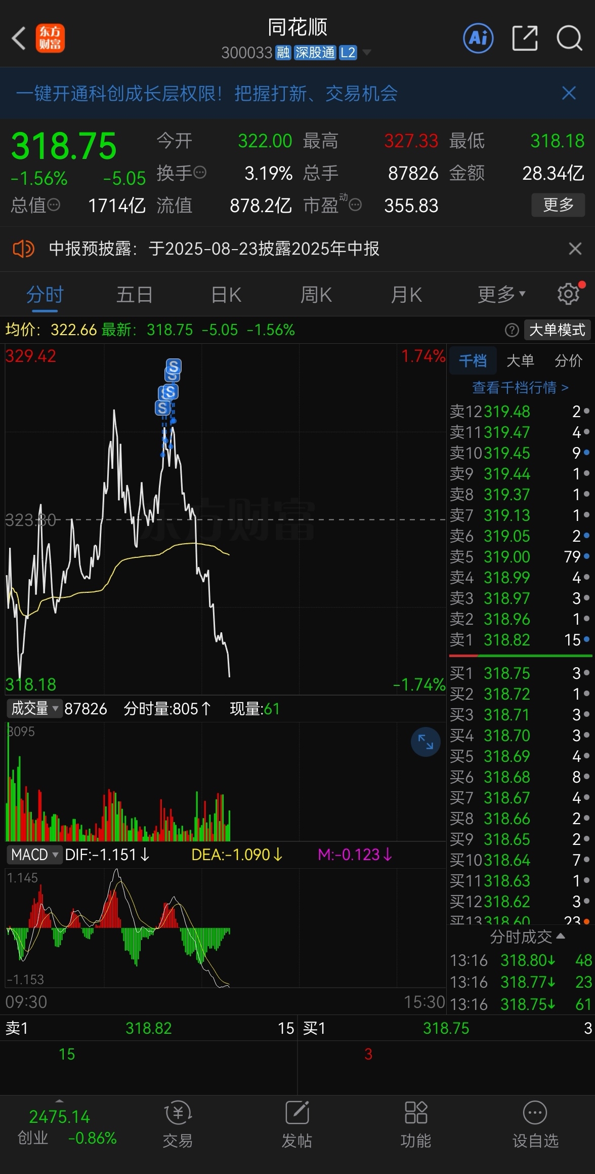Viewport: 595px width, 1174px height.
Task: Tap the 深股通 badge
Action: pyautogui.click(x=315, y=53)
